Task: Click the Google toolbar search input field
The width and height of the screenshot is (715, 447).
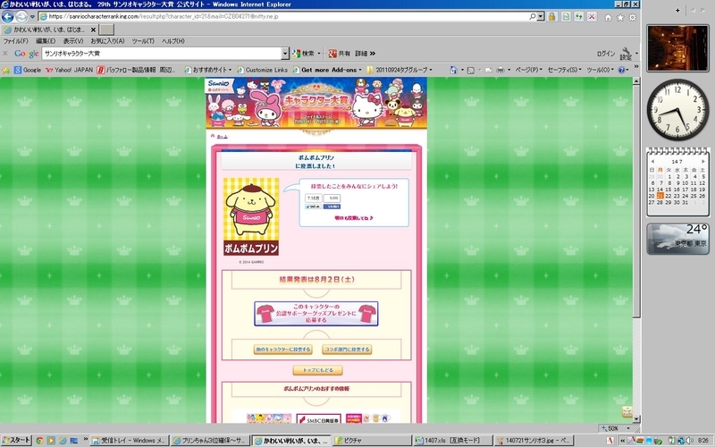Action: pyautogui.click(x=162, y=54)
